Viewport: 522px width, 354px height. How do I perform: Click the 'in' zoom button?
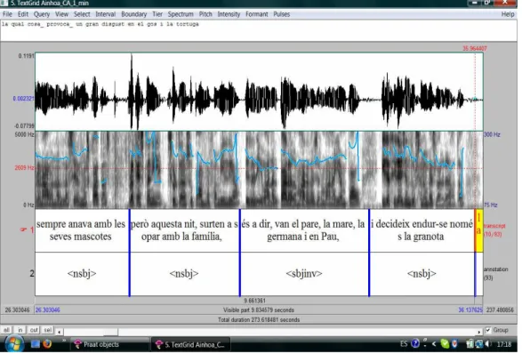pos(20,330)
